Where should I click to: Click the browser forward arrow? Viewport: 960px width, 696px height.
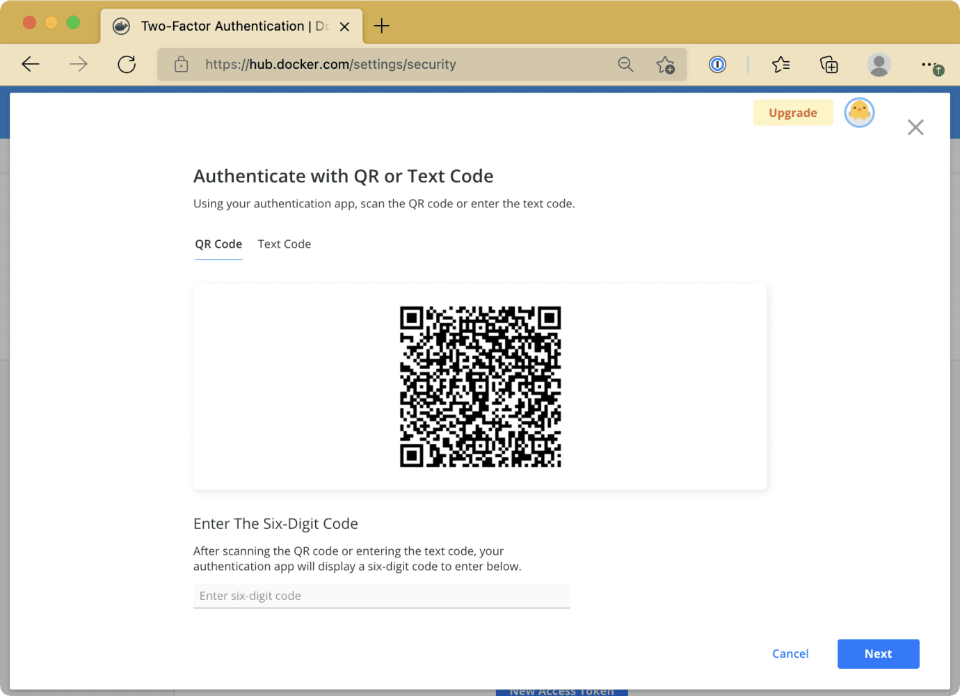coord(79,65)
